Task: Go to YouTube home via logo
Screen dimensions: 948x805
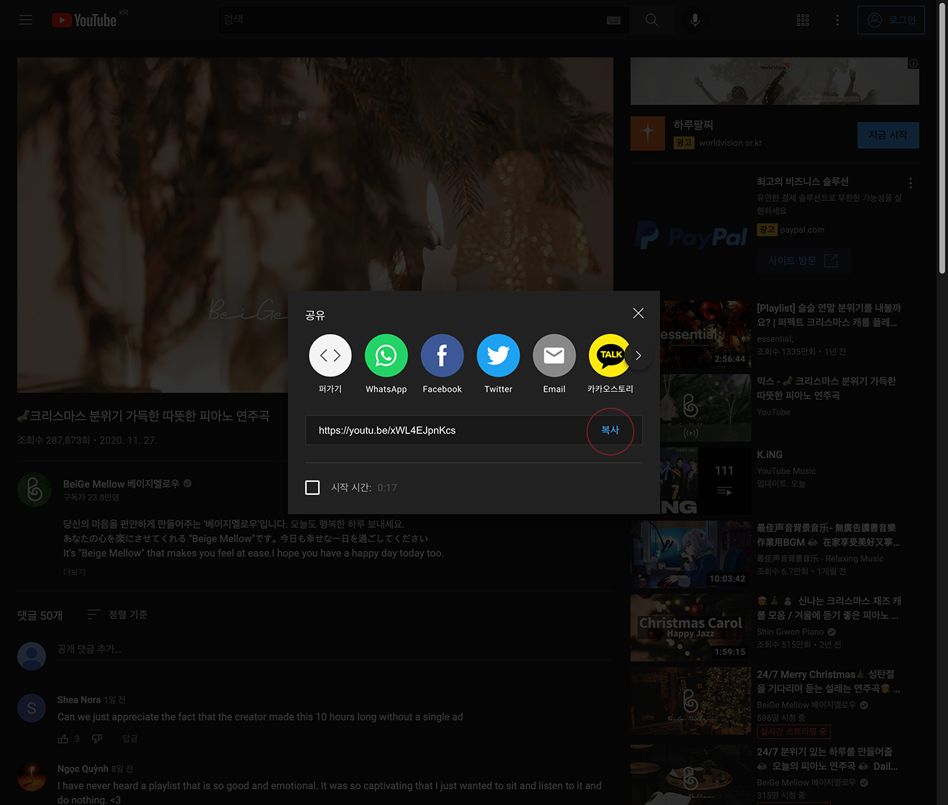Action: pyautogui.click(x=85, y=20)
